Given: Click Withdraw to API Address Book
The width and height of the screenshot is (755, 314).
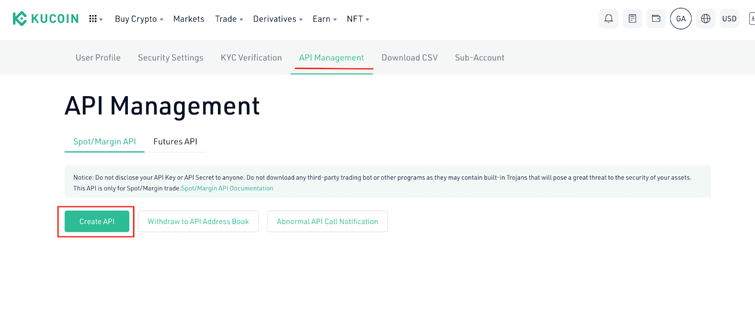Looking at the screenshot, I should [x=198, y=221].
